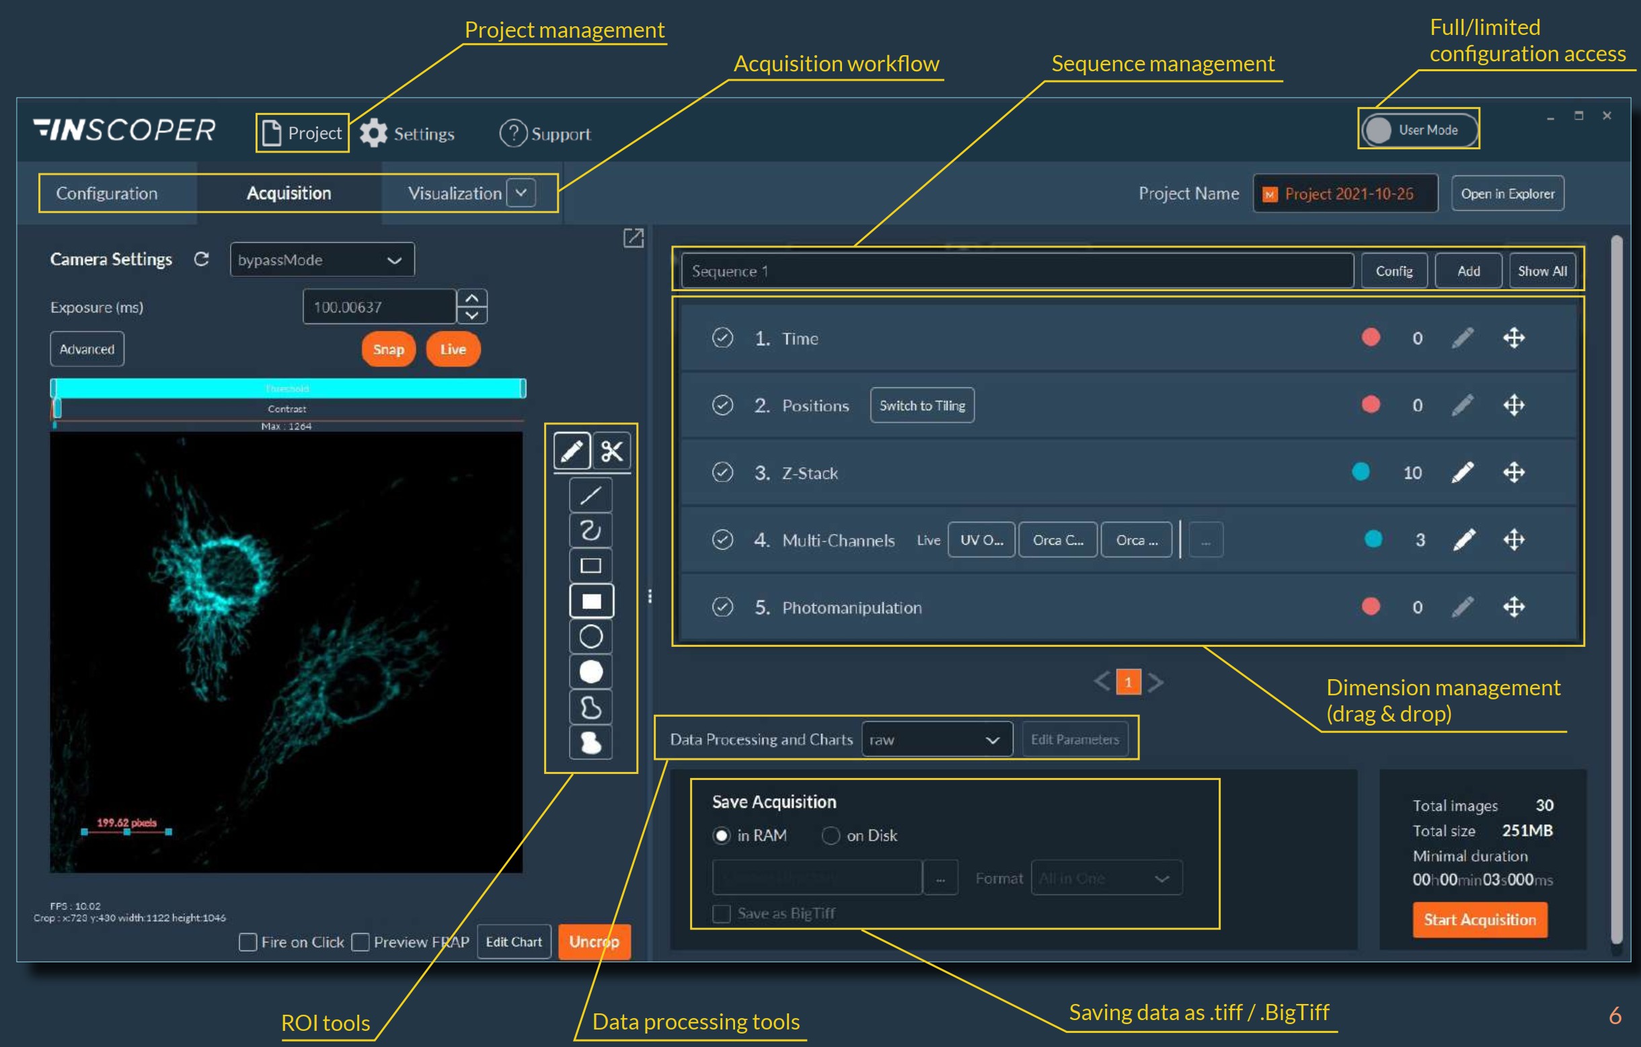Select the filled rectangle ROI tool
The width and height of the screenshot is (1641, 1047).
590,600
